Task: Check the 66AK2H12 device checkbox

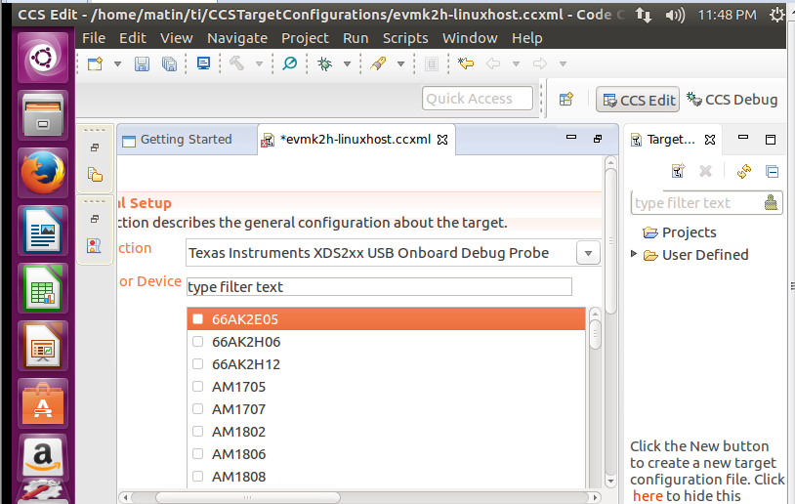Action: point(197,364)
